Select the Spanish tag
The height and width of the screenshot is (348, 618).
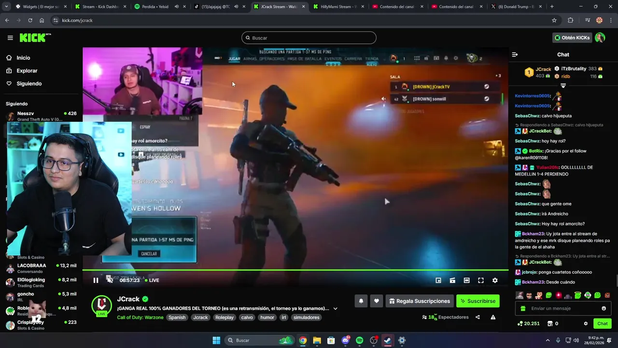177,318
